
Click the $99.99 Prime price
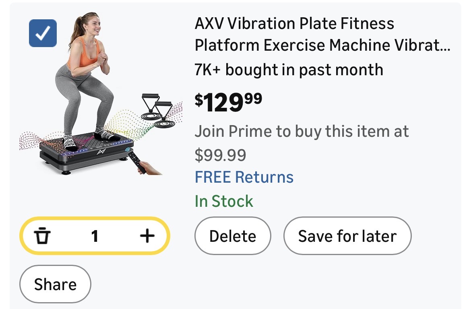coord(220,154)
